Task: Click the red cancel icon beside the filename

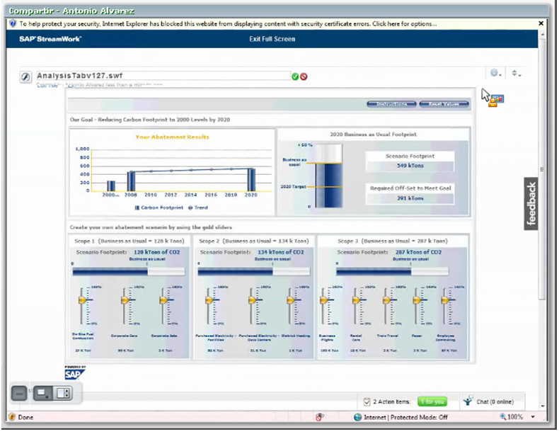Action: (304, 76)
